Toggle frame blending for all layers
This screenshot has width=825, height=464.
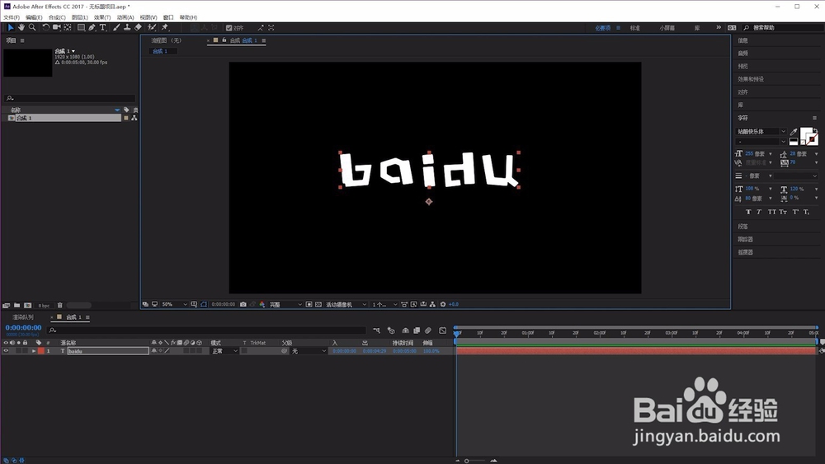pyautogui.click(x=417, y=330)
